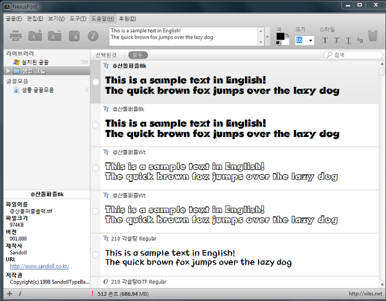386x301 pixels.
Task: Click the black foreground color swatch
Action: (x=280, y=36)
